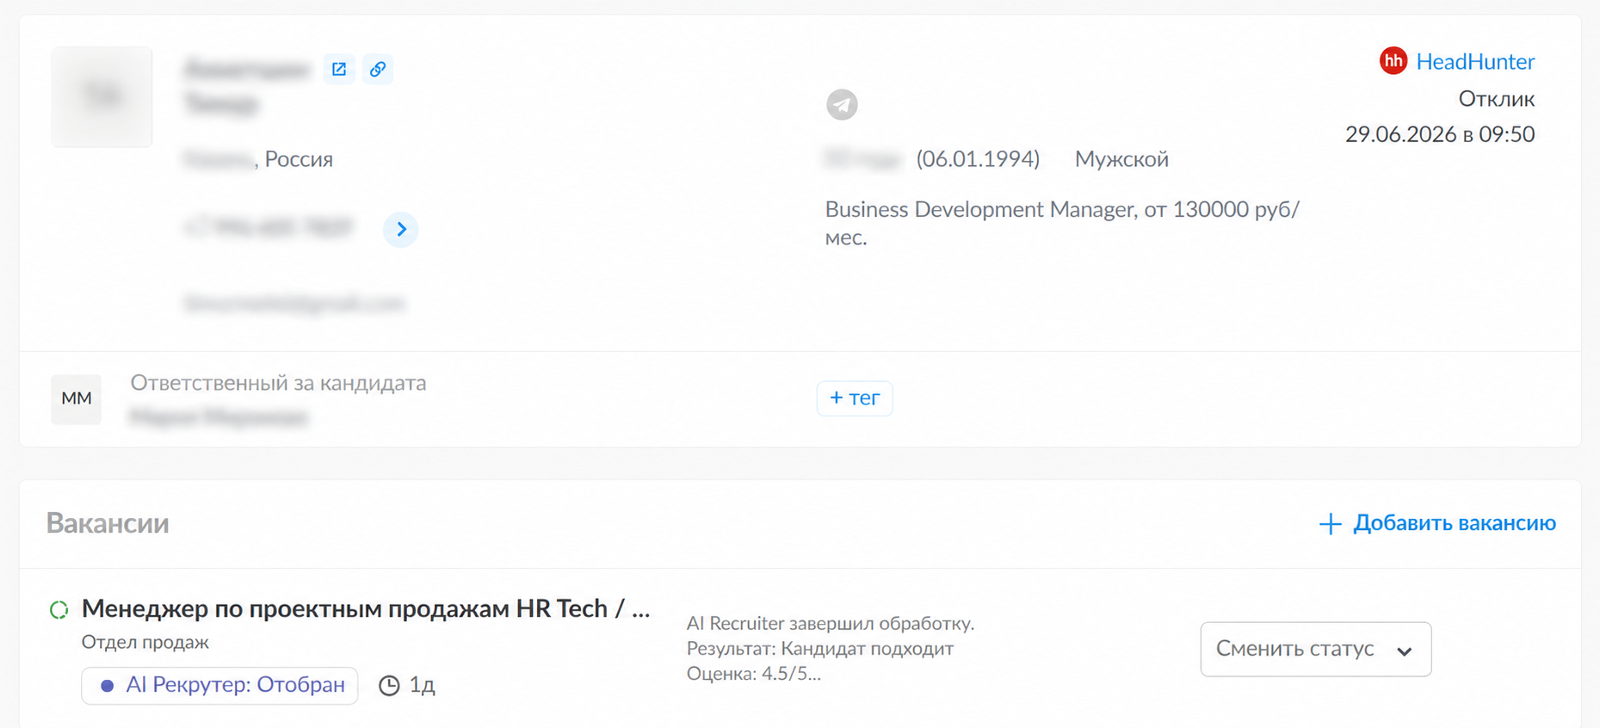Image resolution: width=1600 pixels, height=728 pixels.
Task: Click the MM responsible avatar
Action: point(77,399)
